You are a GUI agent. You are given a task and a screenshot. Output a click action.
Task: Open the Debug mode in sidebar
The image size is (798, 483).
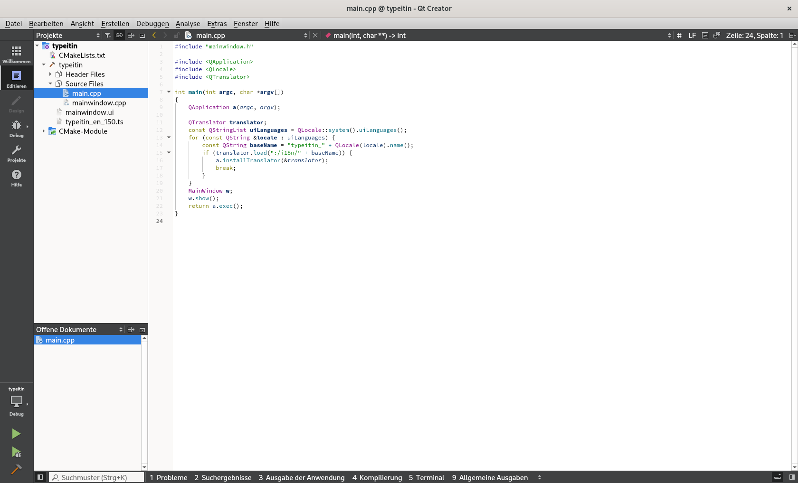point(17,128)
